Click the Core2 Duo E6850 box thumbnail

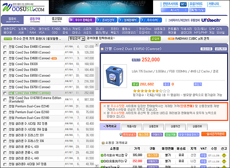115,76
